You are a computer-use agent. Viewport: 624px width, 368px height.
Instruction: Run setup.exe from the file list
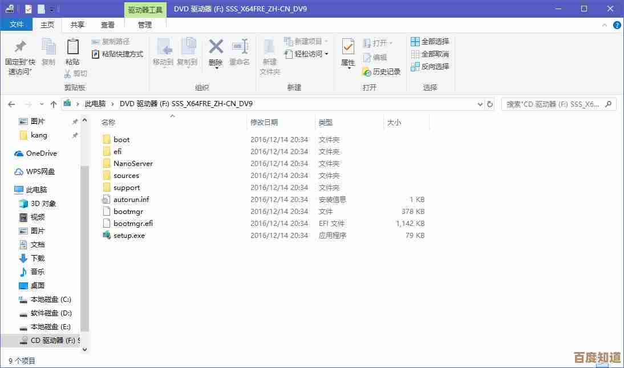[x=129, y=235]
